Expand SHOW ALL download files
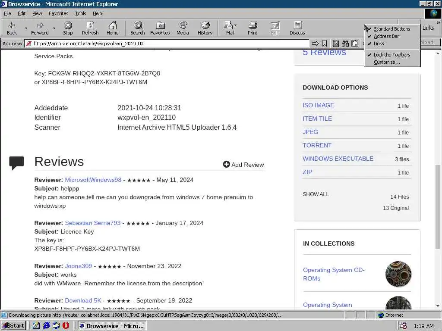Screen dimensions: 442x331 [316, 194]
